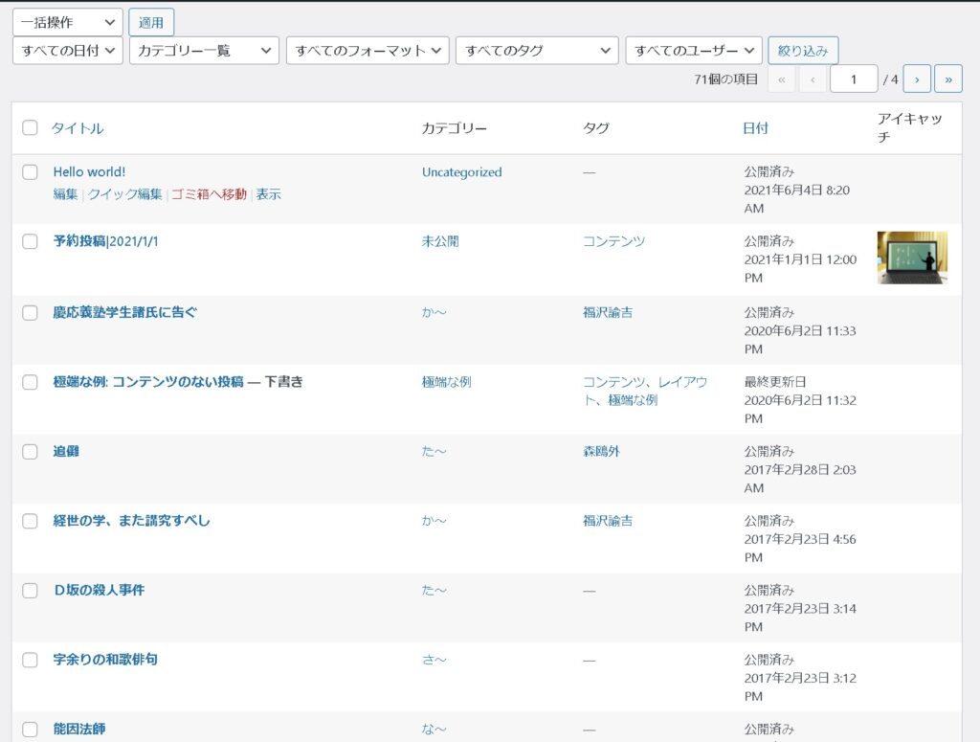Open the カテゴリー一覧 category dropdown
Screen dimensions: 980x742
coord(204,51)
